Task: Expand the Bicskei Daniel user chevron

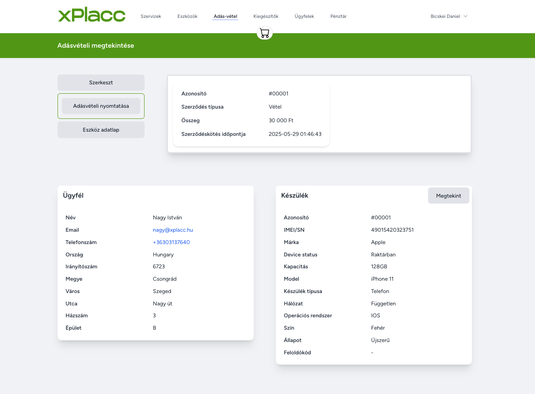Action: [x=466, y=16]
